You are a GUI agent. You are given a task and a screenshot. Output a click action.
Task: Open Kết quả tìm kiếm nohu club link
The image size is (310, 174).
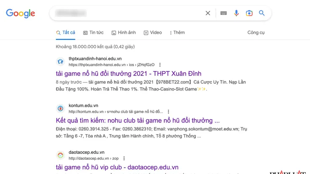coord(138,120)
